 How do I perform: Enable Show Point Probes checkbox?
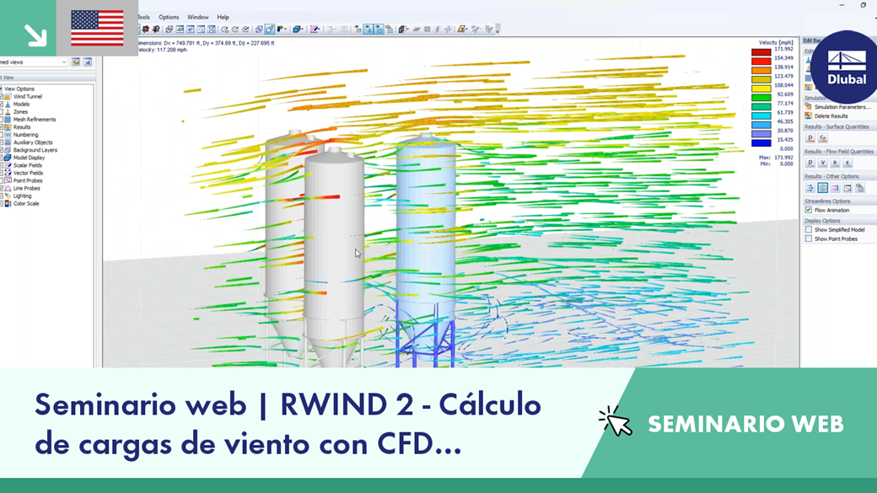(x=808, y=238)
